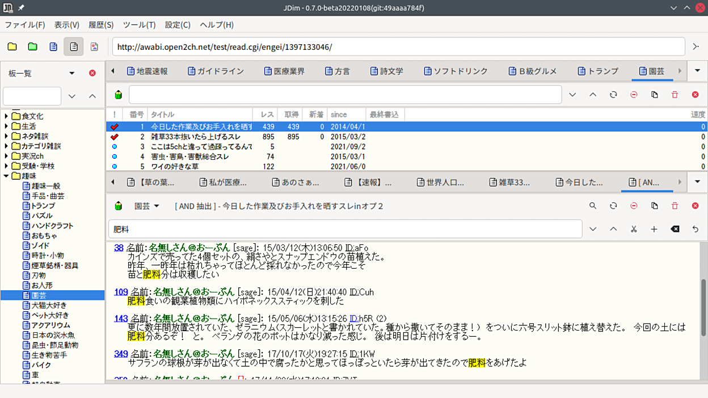The width and height of the screenshot is (708, 398).
Task: Toggle the thread view button in main toolbar
Action: [74, 46]
